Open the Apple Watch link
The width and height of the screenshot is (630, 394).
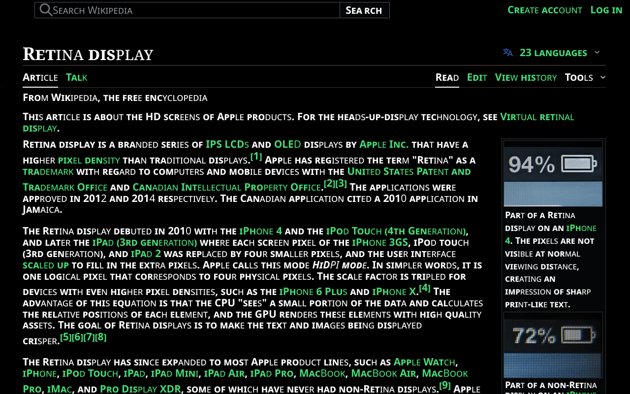425,362
